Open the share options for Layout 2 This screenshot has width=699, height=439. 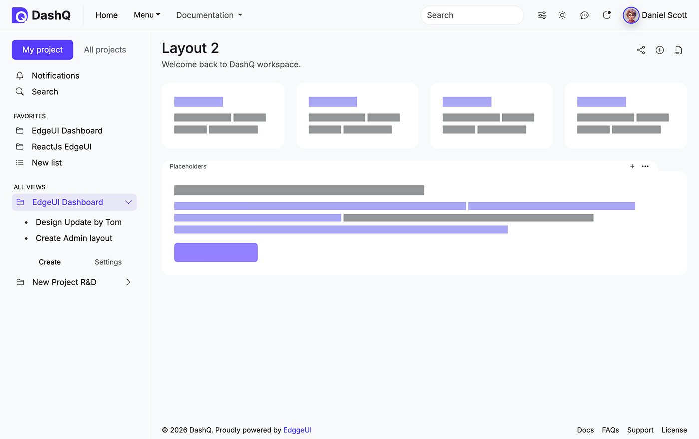click(641, 50)
